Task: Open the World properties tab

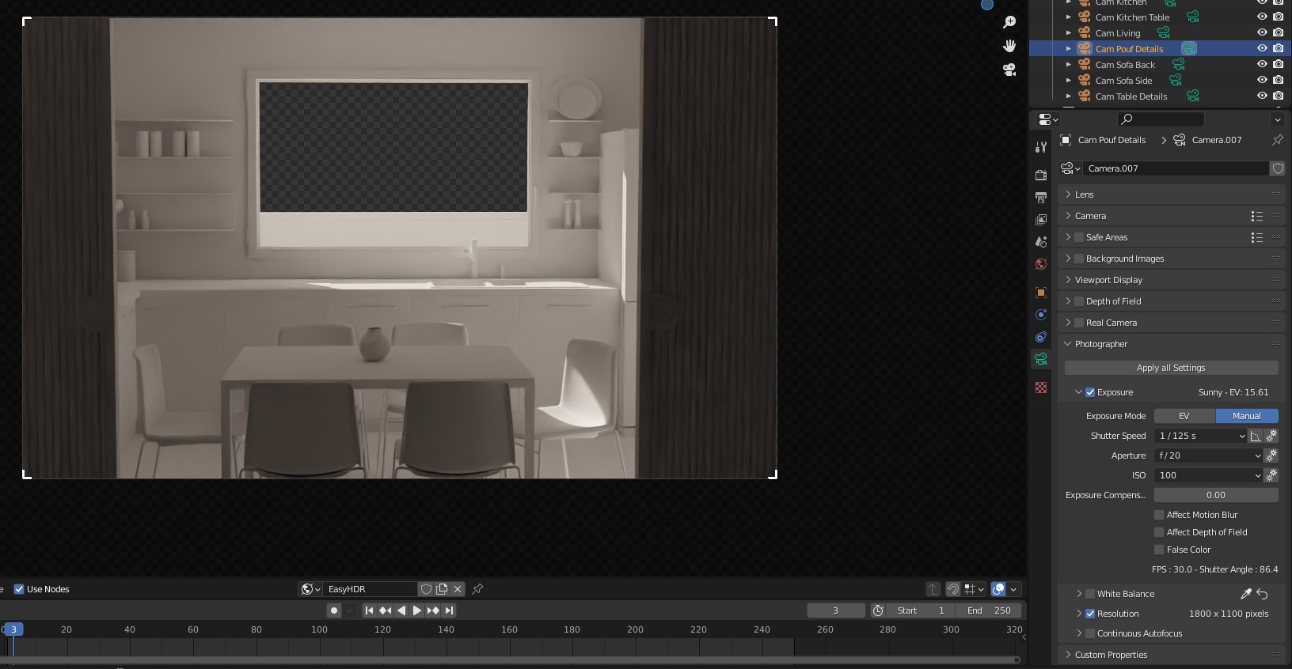Action: coord(1041,264)
